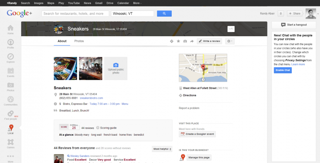This screenshot has width=320, height=163.
Task: Click Wesley Sanders' reviewer photo
Action: point(59,159)
